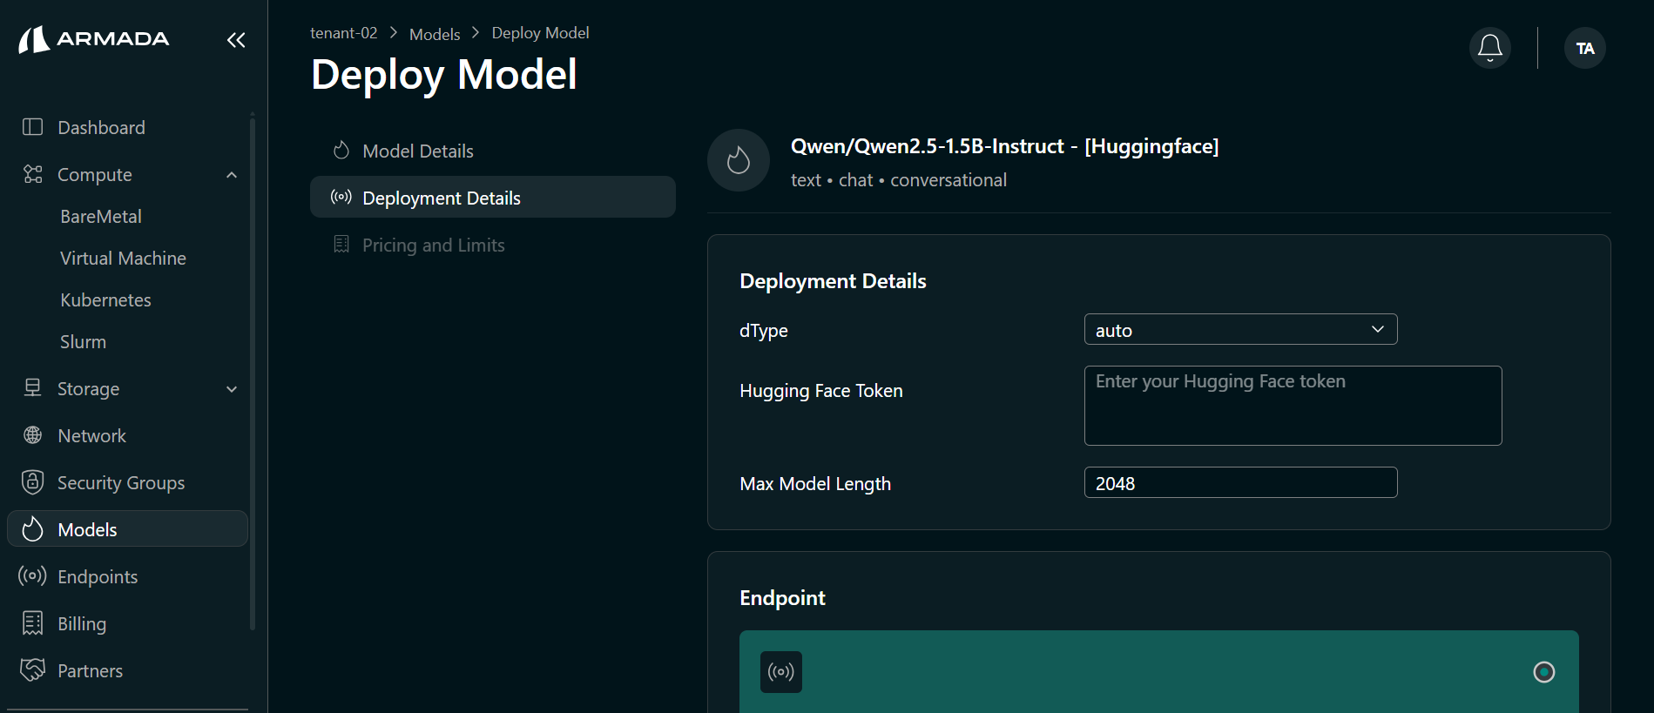This screenshot has width=1654, height=713.
Task: Collapse the sidebar with double-chevron icon
Action: point(236,40)
